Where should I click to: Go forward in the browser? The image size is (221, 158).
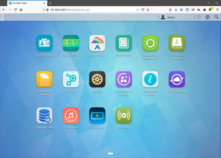pyautogui.click(x=9, y=10)
